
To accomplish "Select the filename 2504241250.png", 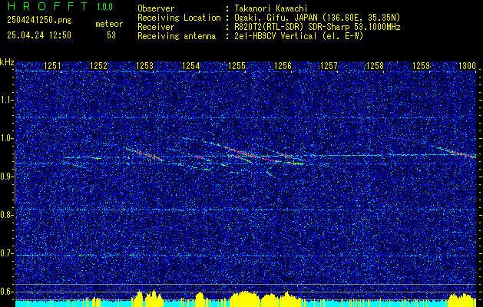I will click(x=39, y=20).
